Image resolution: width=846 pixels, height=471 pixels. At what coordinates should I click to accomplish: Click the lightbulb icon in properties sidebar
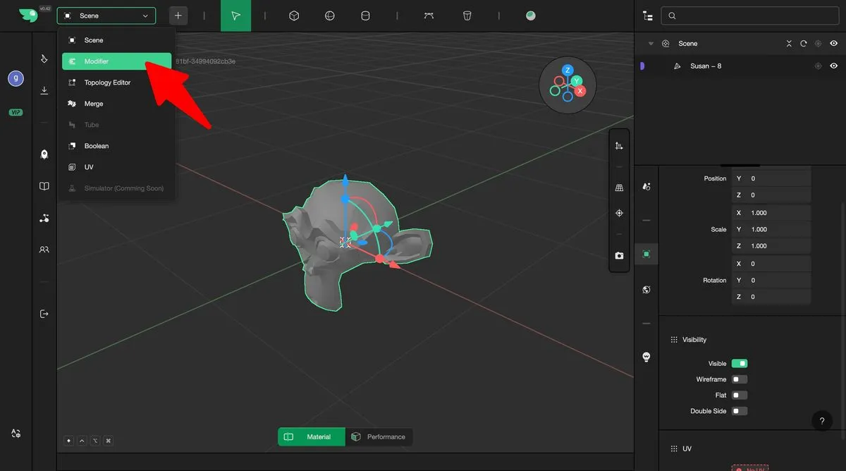tap(646, 357)
